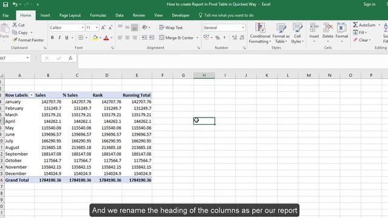Apply the yellow Fill Color bucket
Screen dimensions: 388x218
pyautogui.click(x=95, y=38)
